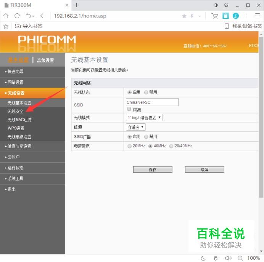
Task: Open the hamburger browser menu
Action: click(258, 16)
